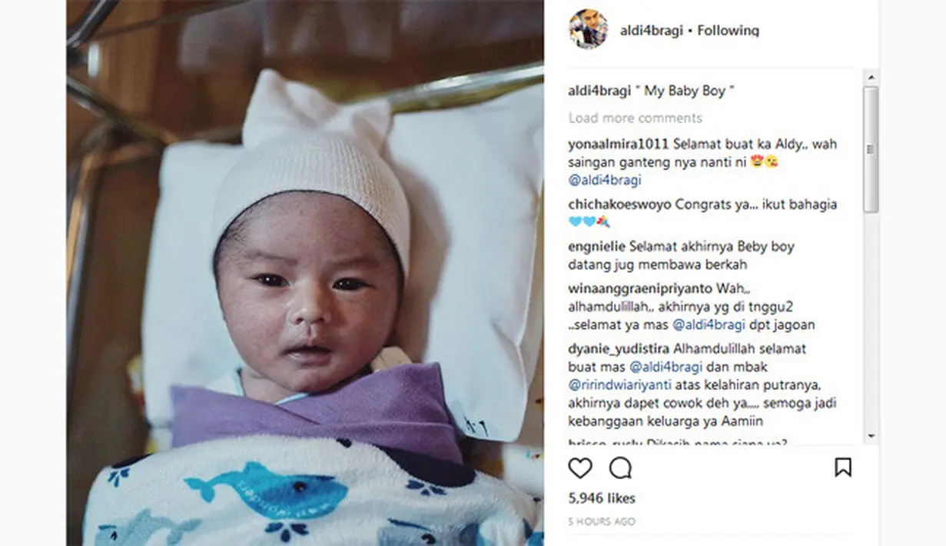Visit chichakoeswoyo commenter profile
This screenshot has height=546, width=946.
pyautogui.click(x=620, y=205)
